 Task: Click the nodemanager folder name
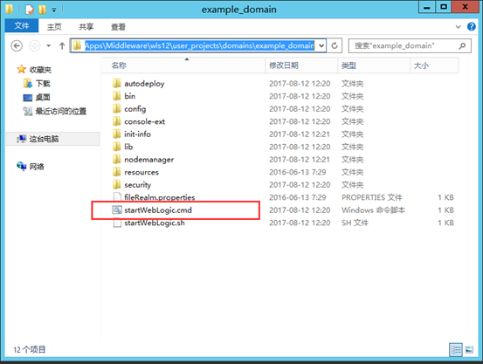click(x=149, y=160)
